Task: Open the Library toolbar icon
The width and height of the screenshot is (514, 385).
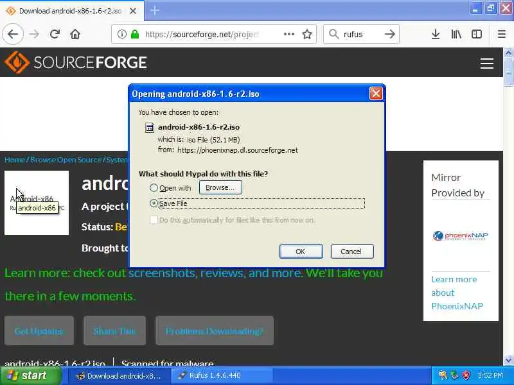Action: pyautogui.click(x=456, y=34)
